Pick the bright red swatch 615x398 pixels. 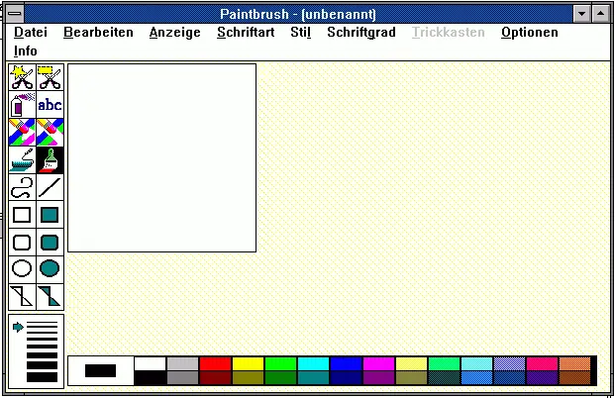tap(215, 363)
